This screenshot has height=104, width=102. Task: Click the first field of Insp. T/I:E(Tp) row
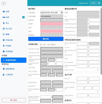(46, 71)
